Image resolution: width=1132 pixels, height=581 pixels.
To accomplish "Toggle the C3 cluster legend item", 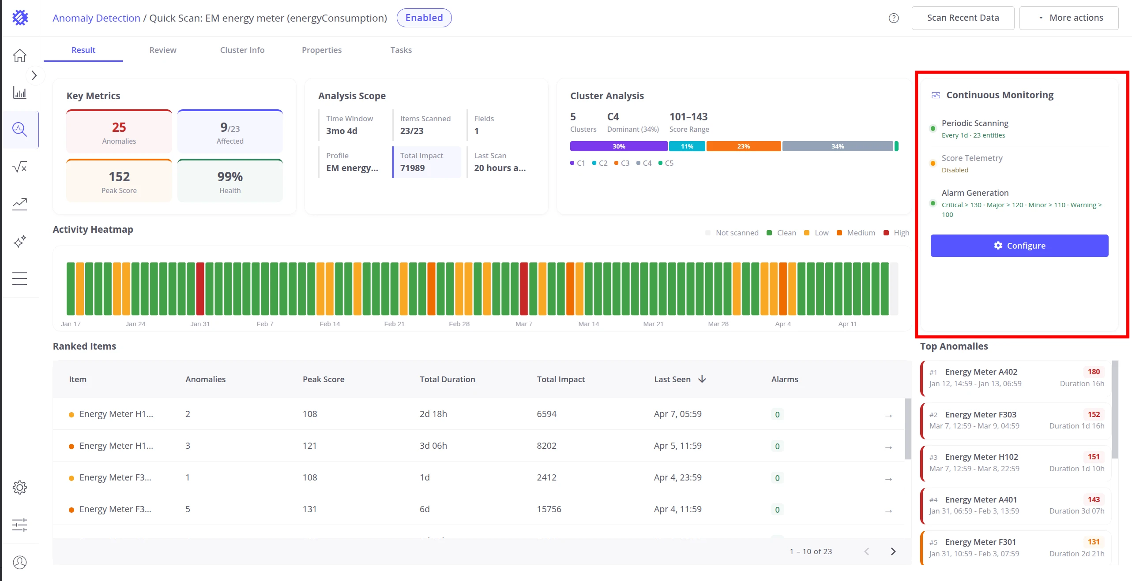I will [622, 163].
